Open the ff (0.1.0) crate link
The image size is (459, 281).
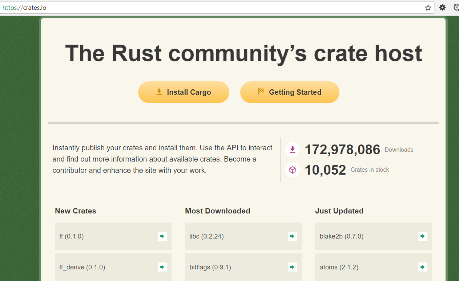tap(113, 236)
